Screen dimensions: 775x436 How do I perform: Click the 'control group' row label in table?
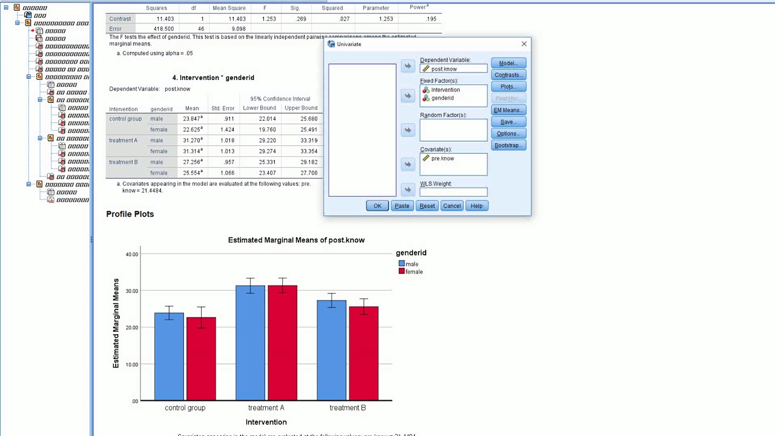(125, 119)
